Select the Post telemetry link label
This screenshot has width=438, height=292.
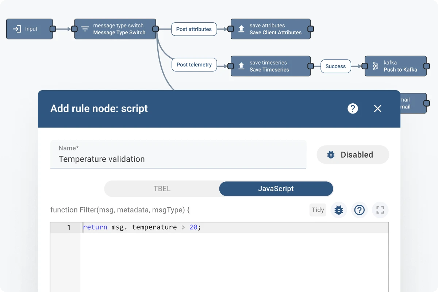click(194, 65)
